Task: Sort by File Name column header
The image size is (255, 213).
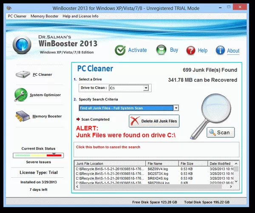Action: coord(162,164)
